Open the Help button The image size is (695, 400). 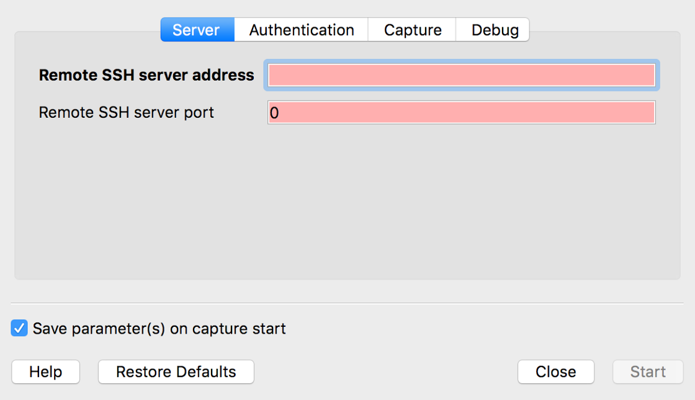(46, 371)
